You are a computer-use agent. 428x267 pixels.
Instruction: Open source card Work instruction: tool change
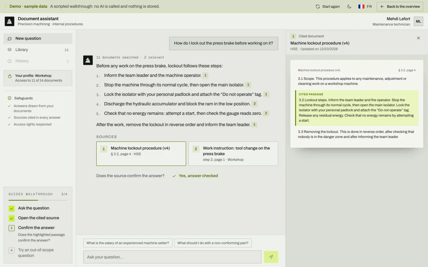[x=233, y=154]
